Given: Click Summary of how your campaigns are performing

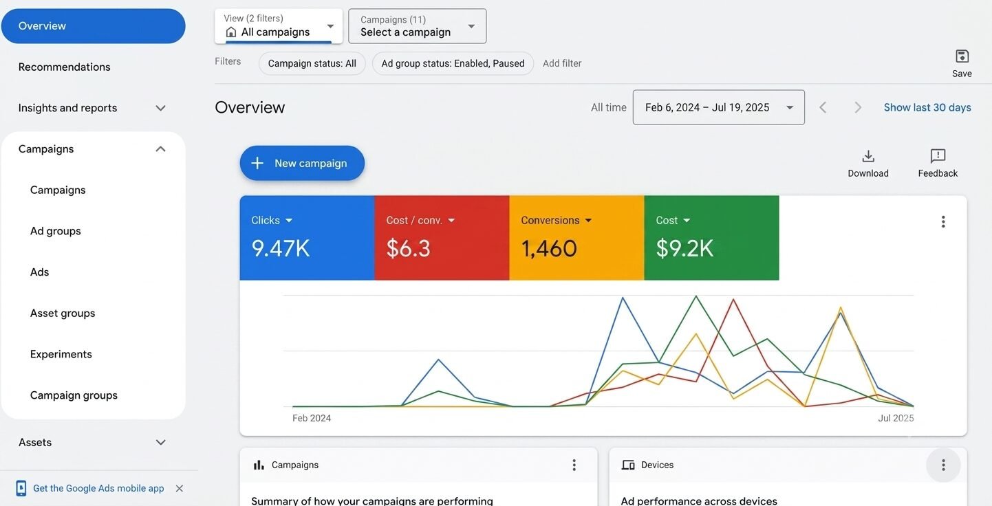Looking at the screenshot, I should click(372, 500).
